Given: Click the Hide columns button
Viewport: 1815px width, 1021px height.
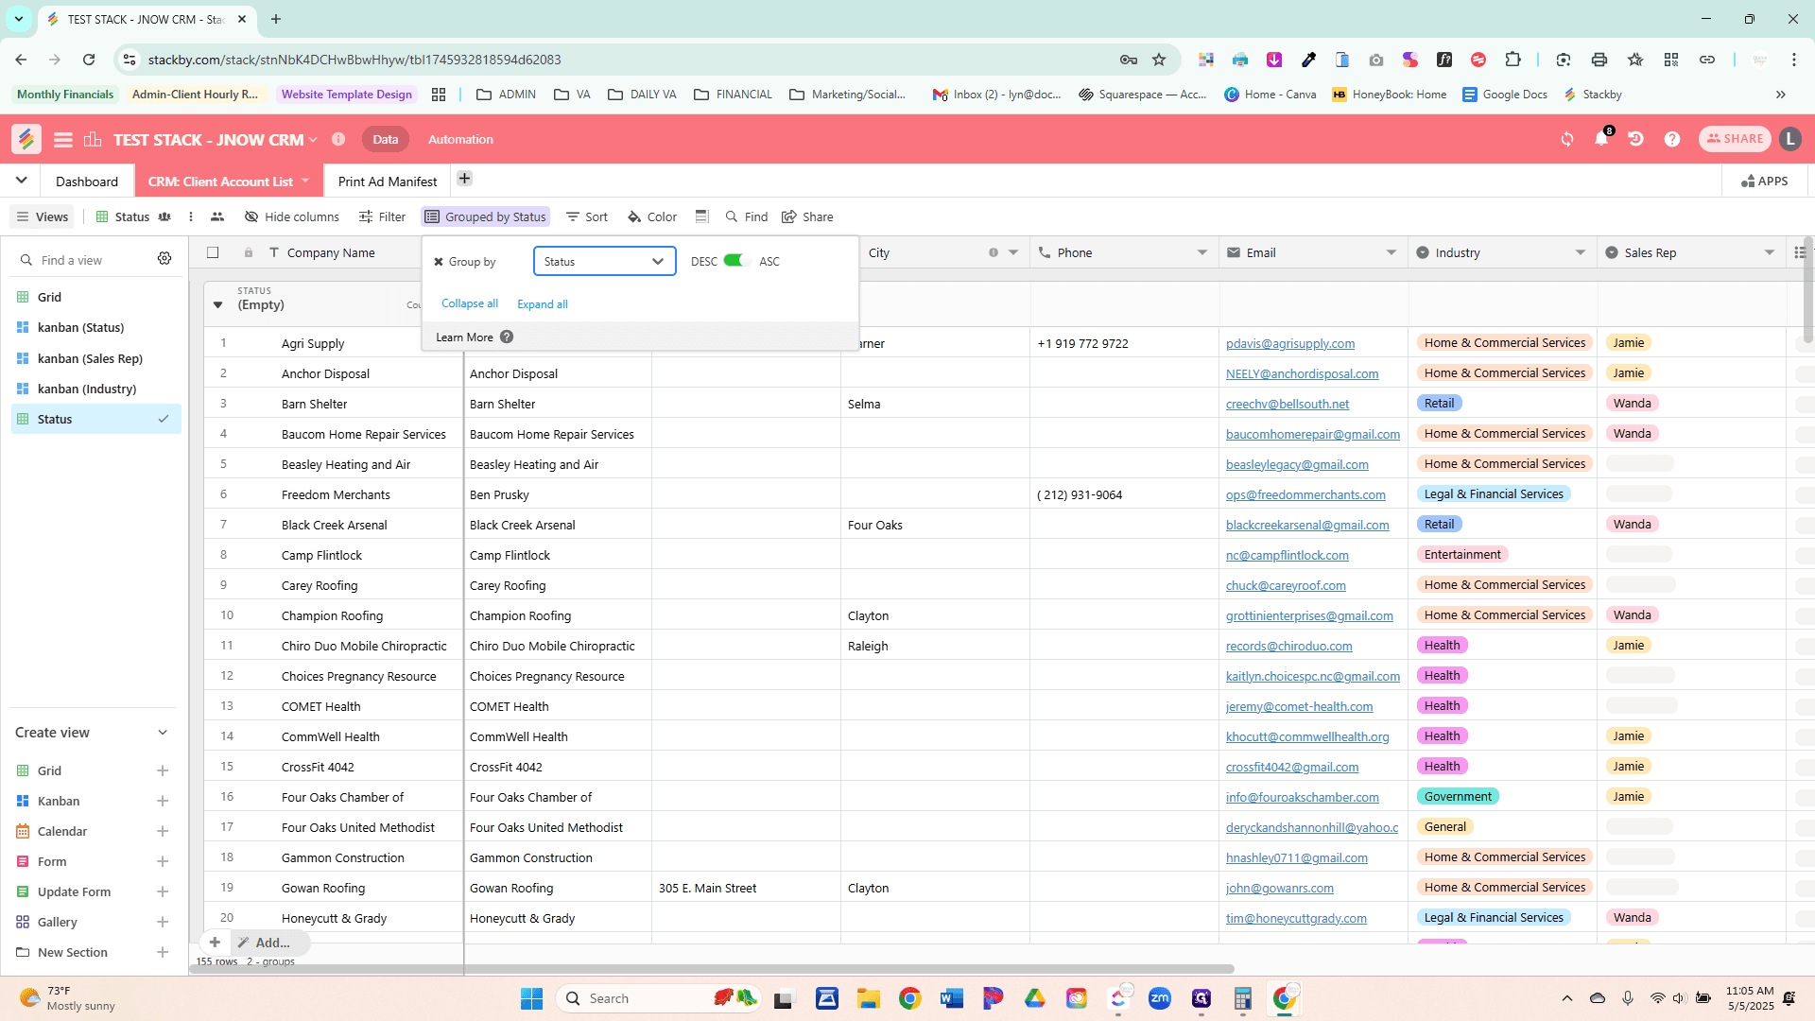Looking at the screenshot, I should click(292, 216).
